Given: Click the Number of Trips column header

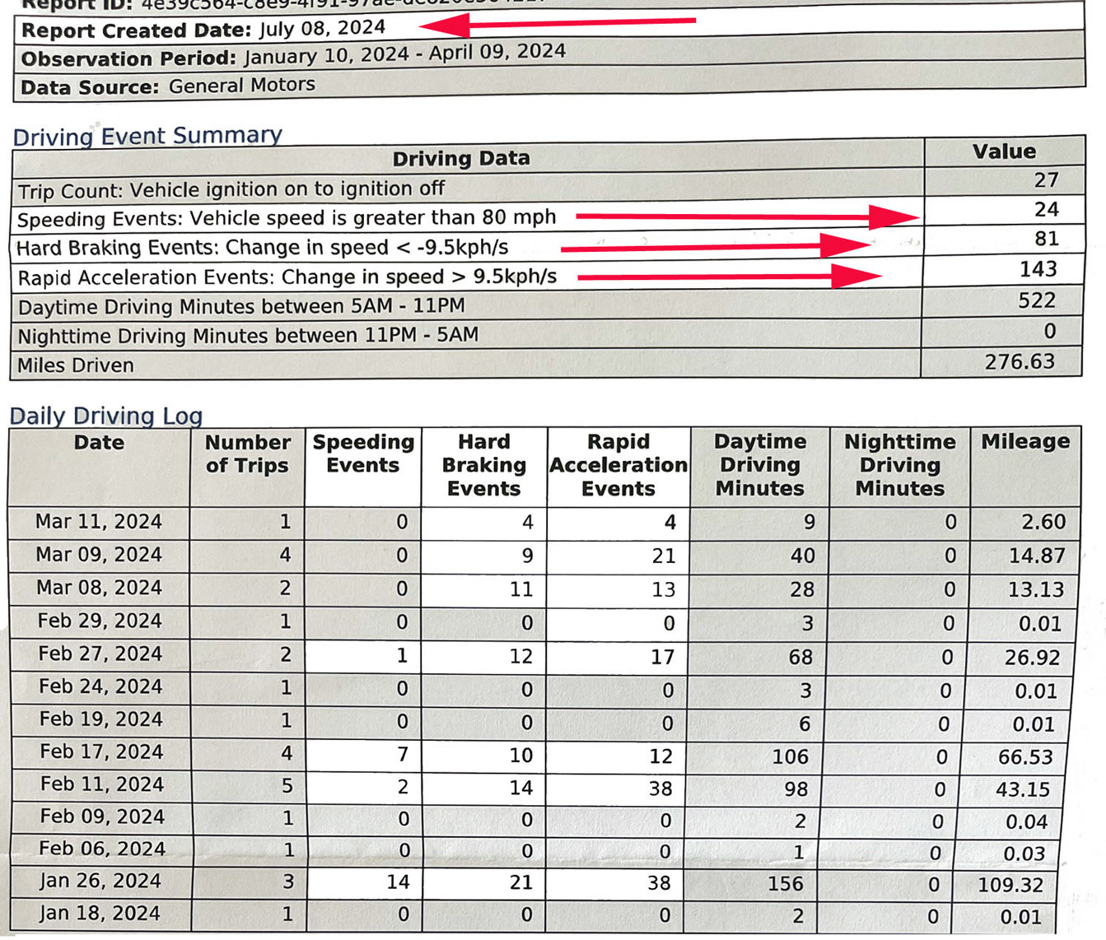Looking at the screenshot, I should click(247, 454).
